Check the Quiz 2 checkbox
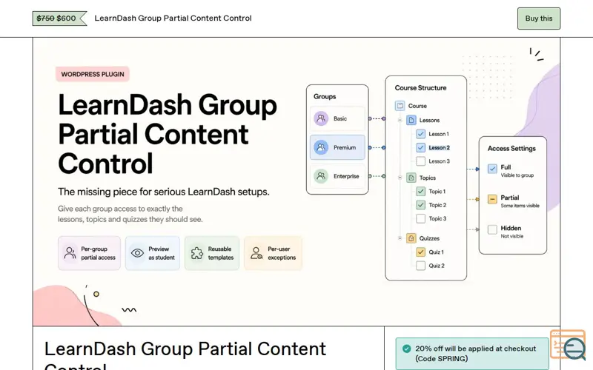This screenshot has height=370, width=593. point(420,266)
